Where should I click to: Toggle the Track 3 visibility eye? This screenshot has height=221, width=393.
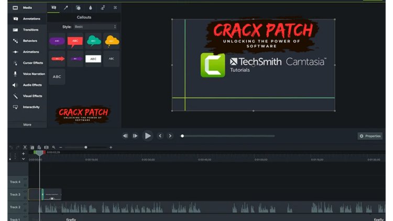click(x=25, y=192)
